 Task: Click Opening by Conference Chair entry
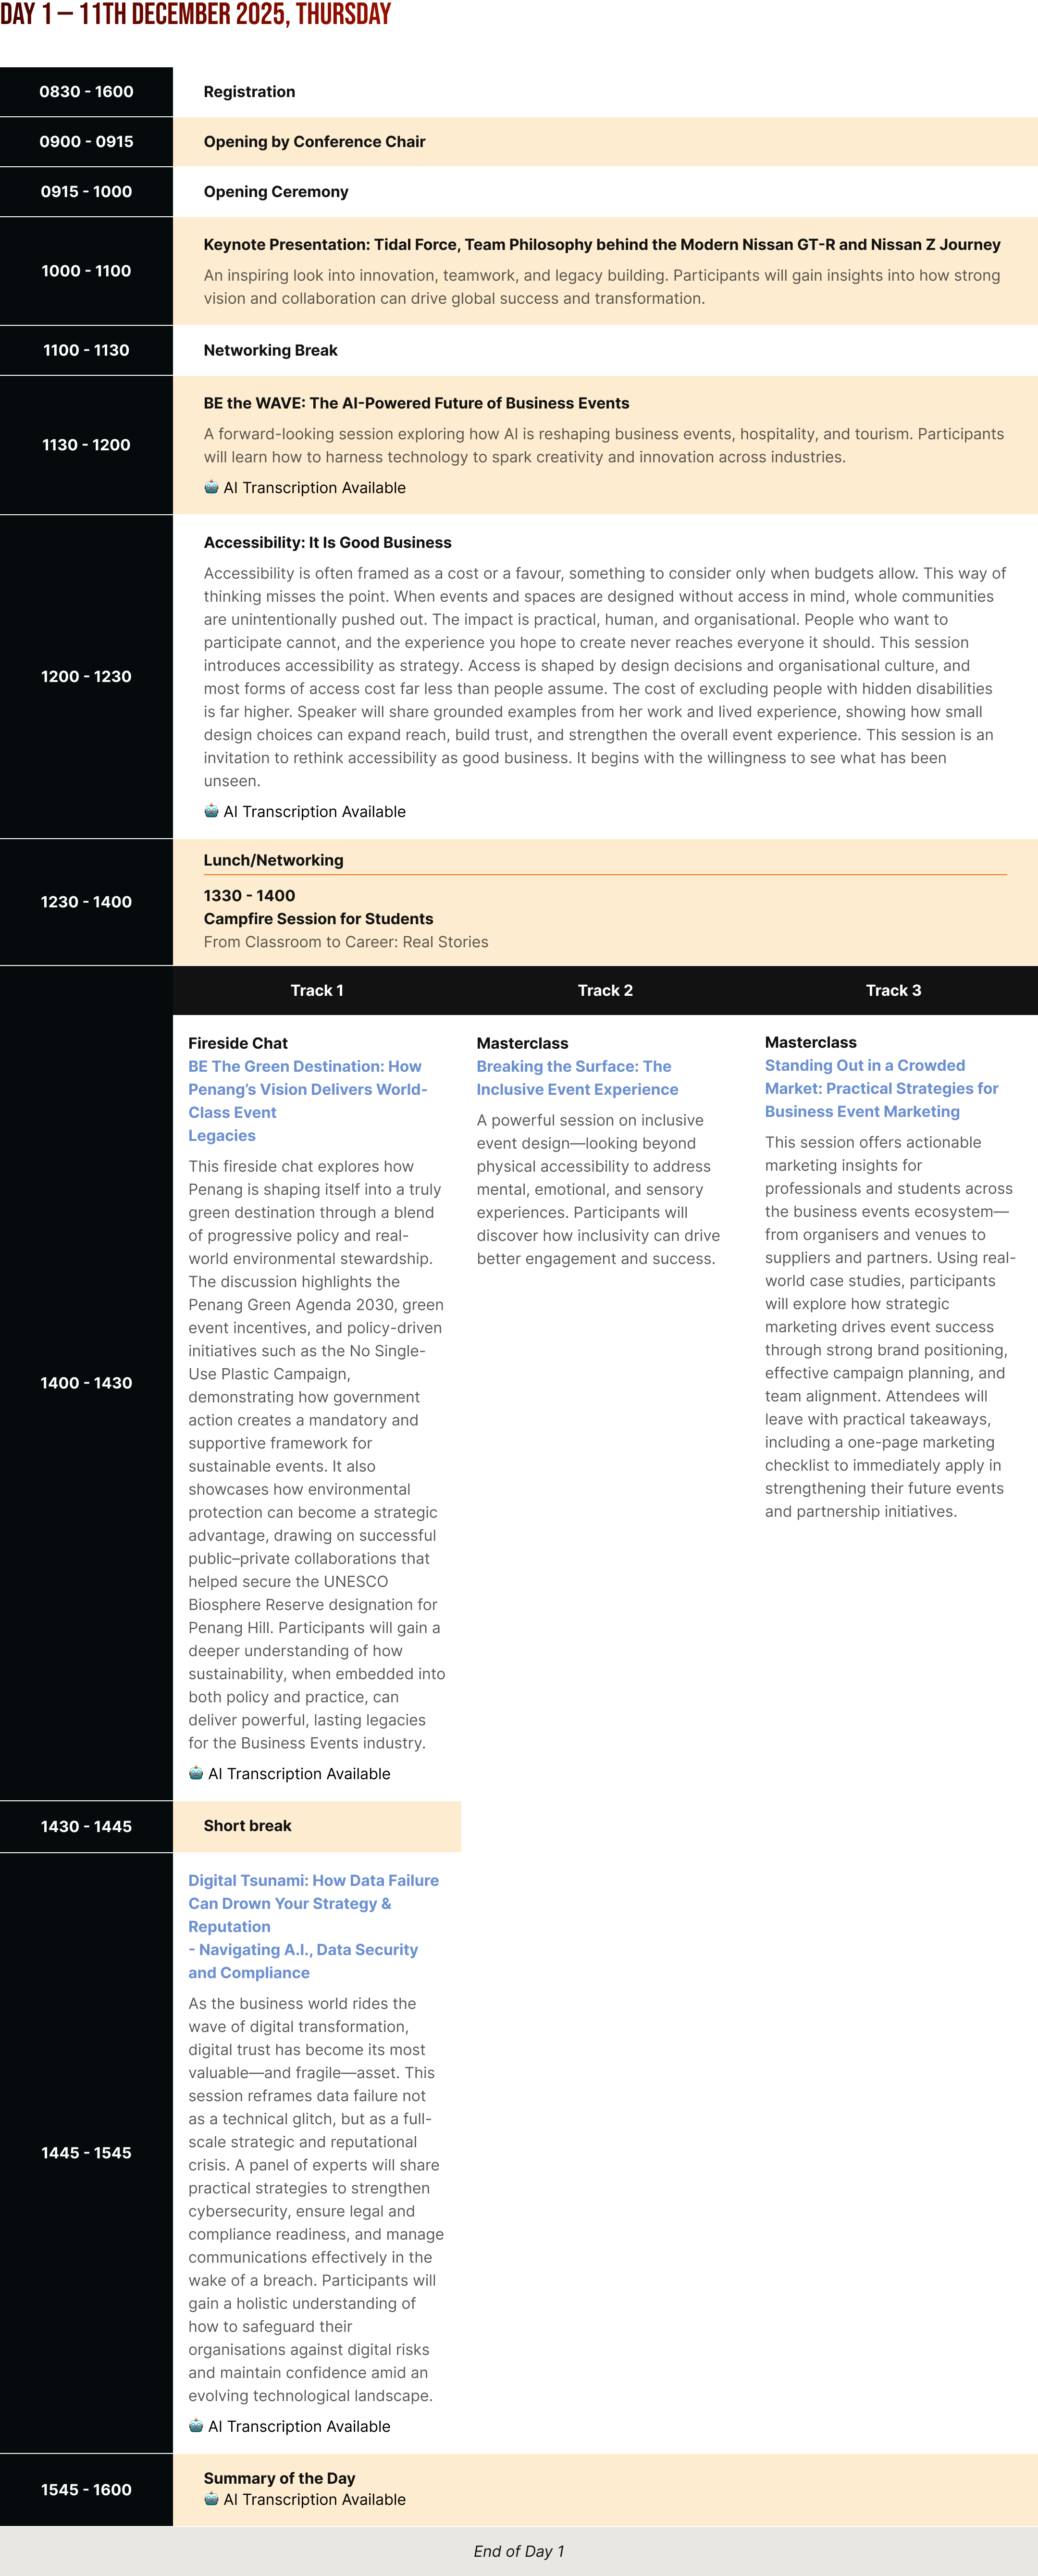314,142
